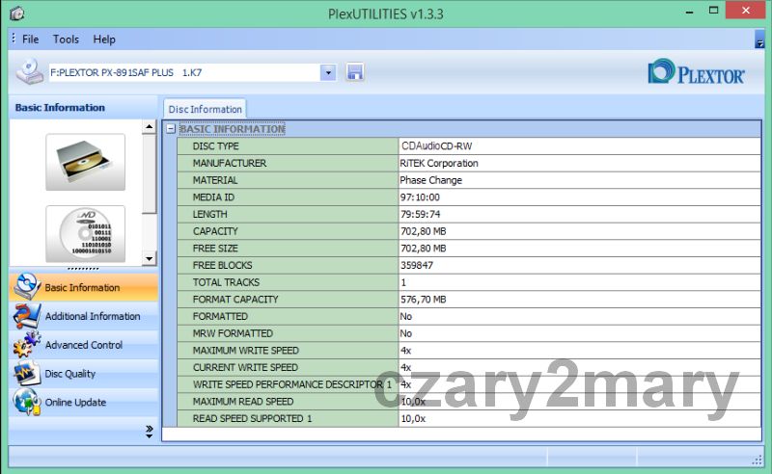This screenshot has width=772, height=474.
Task: Open the Tools menu
Action: click(x=66, y=39)
